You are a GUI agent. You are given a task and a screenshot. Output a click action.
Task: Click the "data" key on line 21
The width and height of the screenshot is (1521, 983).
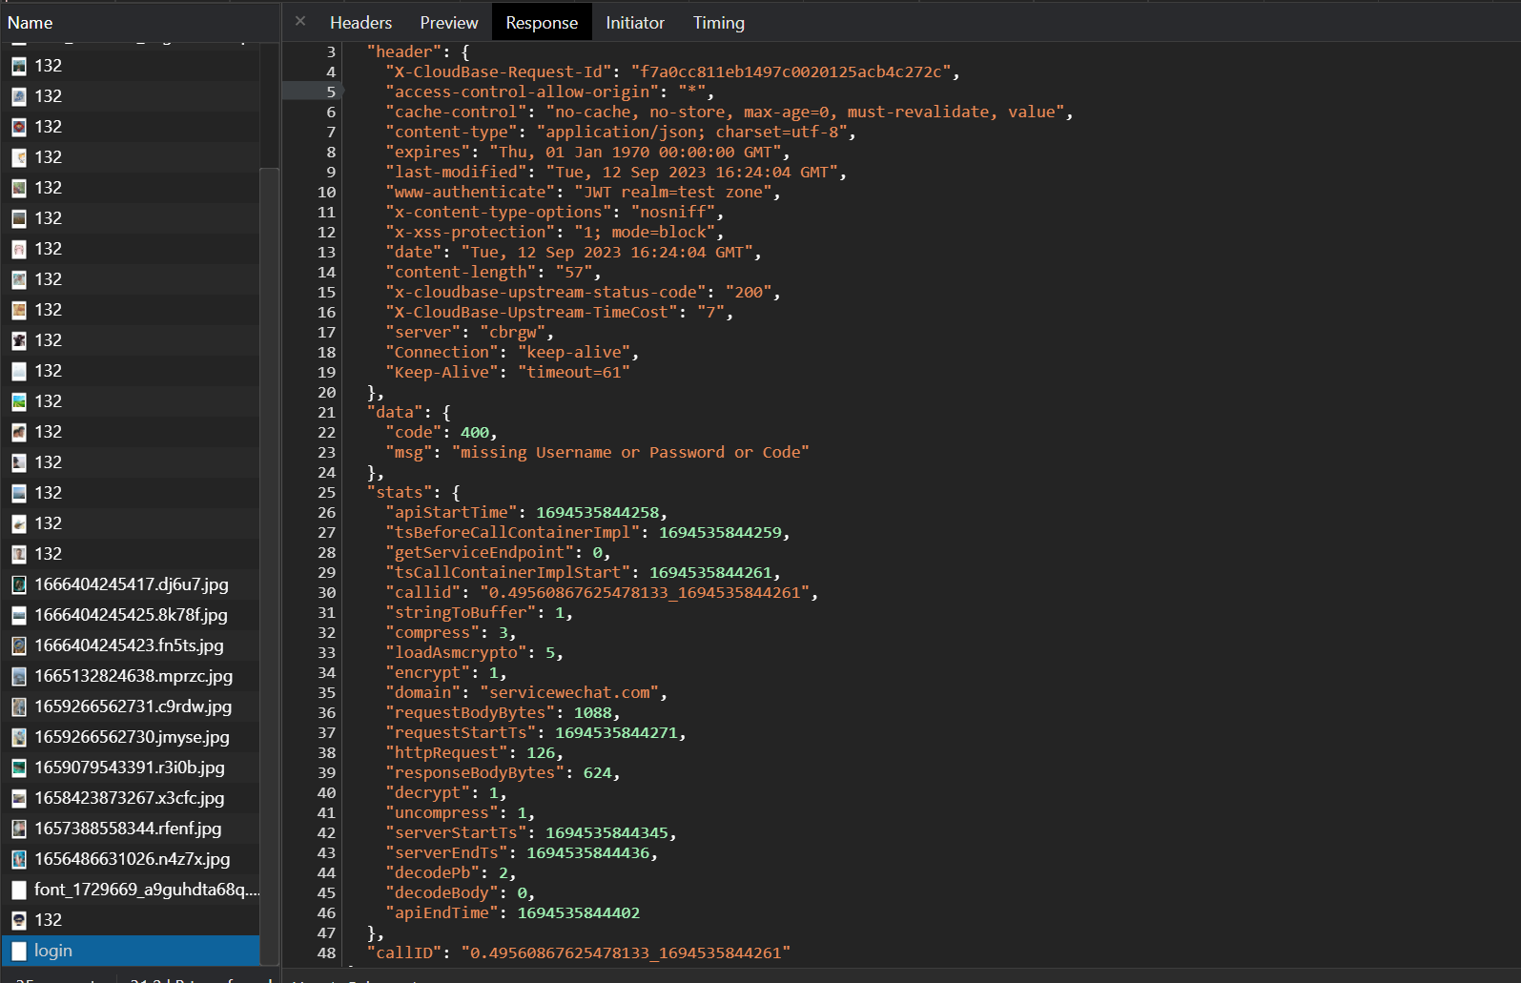tap(394, 412)
